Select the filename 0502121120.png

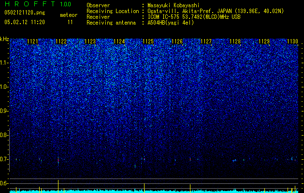(x=25, y=13)
